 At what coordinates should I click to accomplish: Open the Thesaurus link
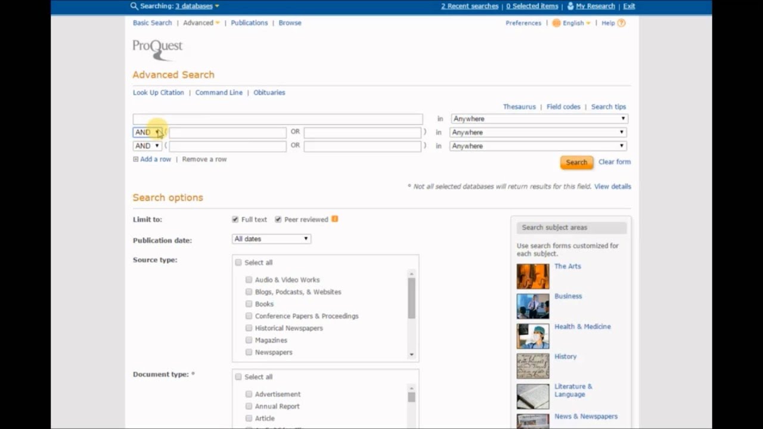[x=519, y=107]
